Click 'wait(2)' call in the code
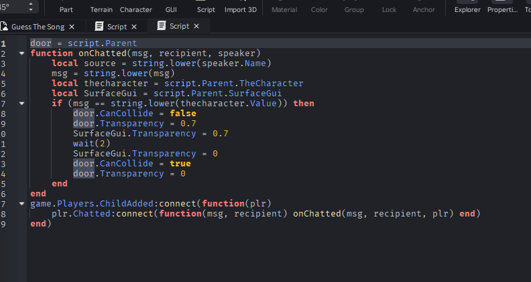This screenshot has height=282, width=531. tap(91, 144)
